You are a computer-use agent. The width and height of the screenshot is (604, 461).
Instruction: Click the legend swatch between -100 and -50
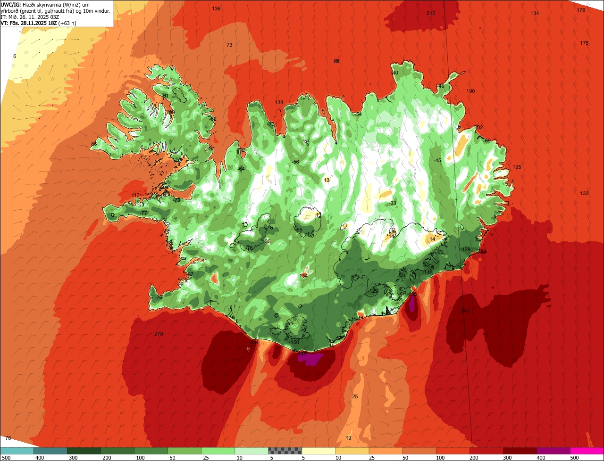(x=151, y=451)
